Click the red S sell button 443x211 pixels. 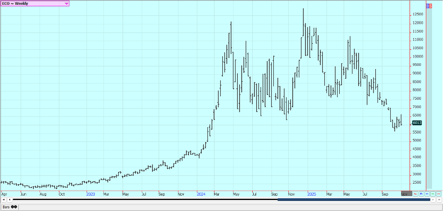tap(431, 6)
